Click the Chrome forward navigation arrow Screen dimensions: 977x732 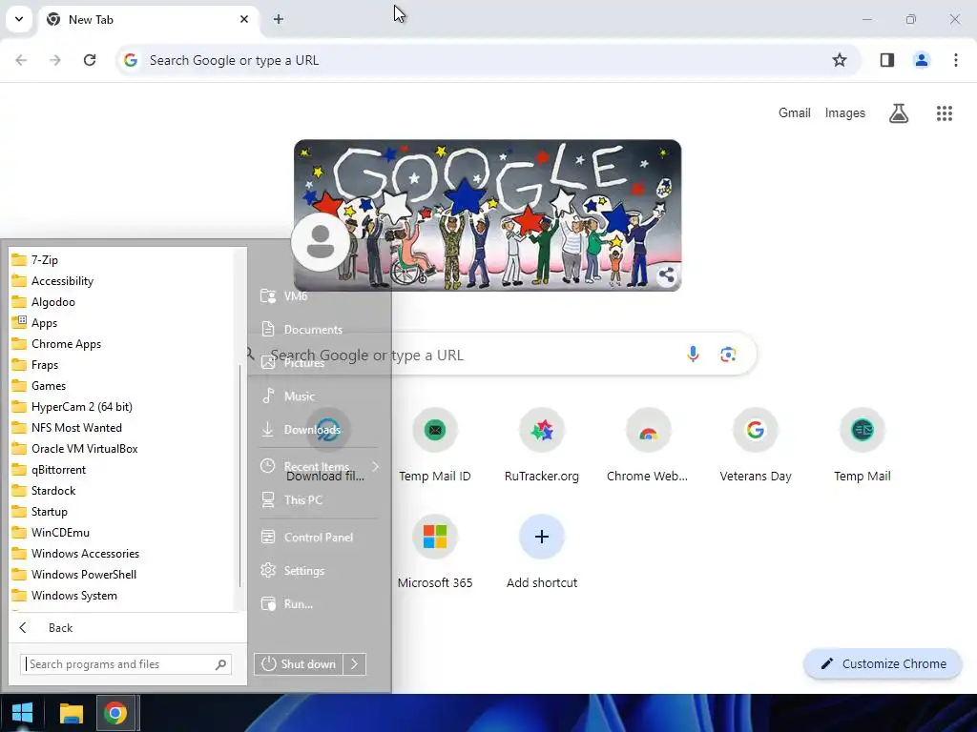[x=55, y=60]
